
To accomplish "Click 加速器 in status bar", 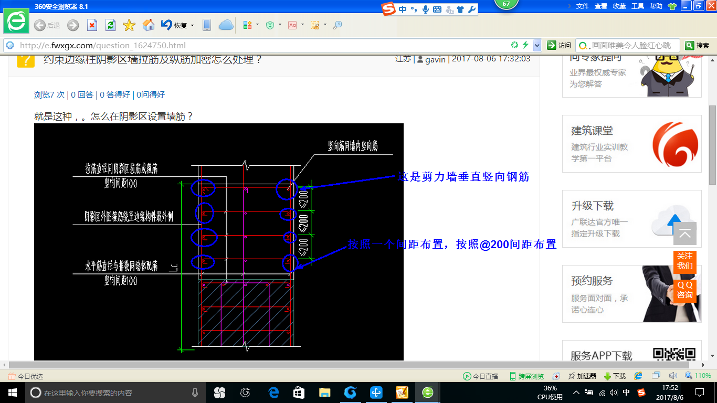I will pos(582,376).
